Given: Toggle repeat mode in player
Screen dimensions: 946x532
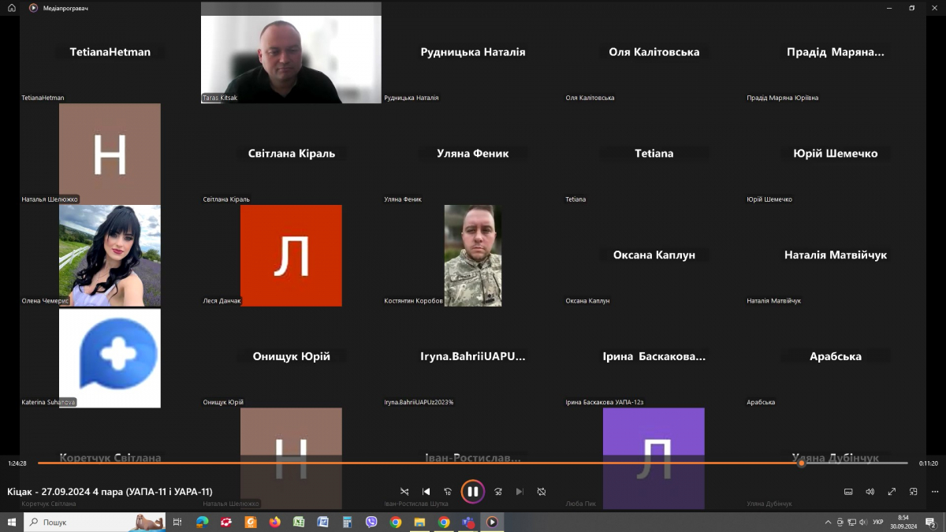Looking at the screenshot, I should (x=542, y=492).
